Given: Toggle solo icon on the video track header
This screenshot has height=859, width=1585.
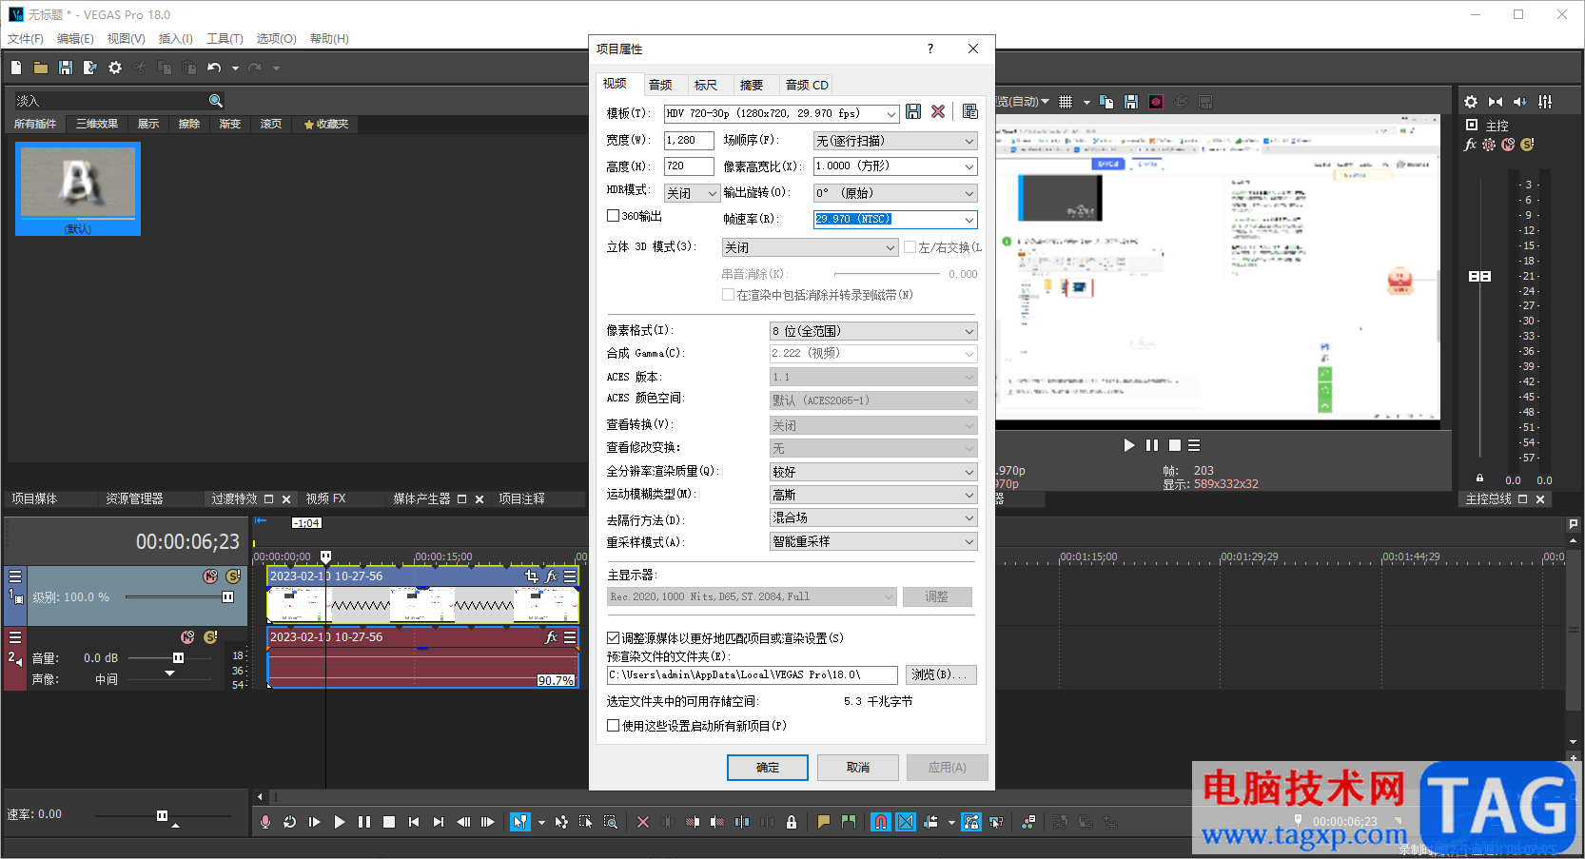Looking at the screenshot, I should pos(233,576).
